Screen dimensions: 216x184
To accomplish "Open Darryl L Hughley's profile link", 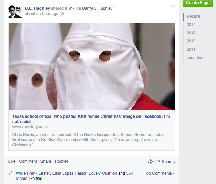I will (98, 8).
